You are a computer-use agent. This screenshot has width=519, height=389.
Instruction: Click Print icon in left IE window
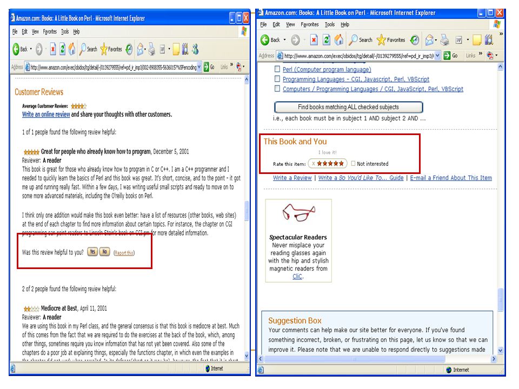pos(151,49)
